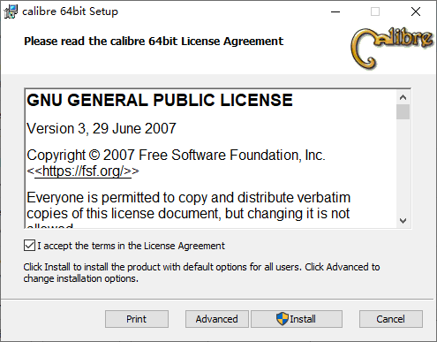Open Advanced installation options
This screenshot has height=342, width=437.
[x=217, y=319]
